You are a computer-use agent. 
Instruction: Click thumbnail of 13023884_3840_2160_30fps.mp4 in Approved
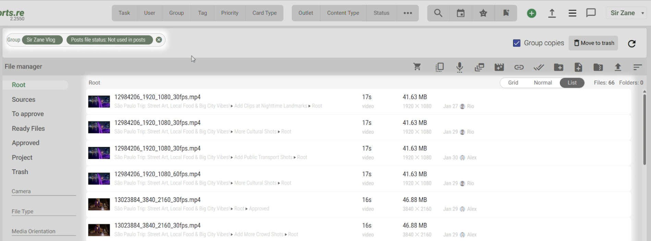coord(99,204)
